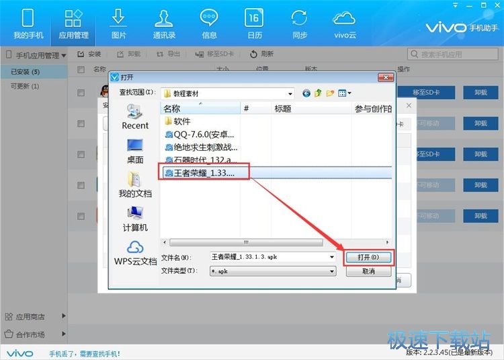
Task: Open the 日历 section
Action: click(254, 24)
